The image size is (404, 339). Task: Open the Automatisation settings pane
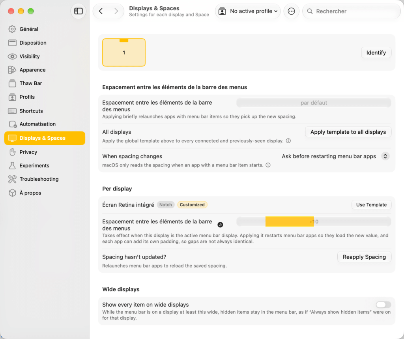45,124
